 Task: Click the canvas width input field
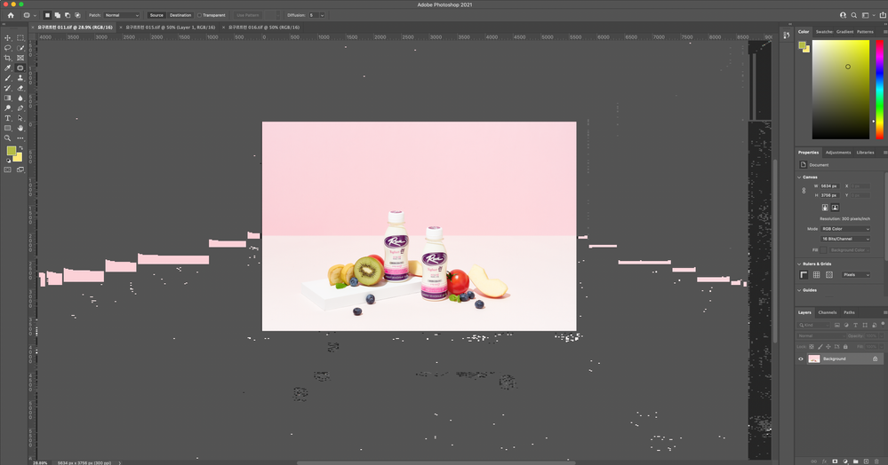click(829, 186)
